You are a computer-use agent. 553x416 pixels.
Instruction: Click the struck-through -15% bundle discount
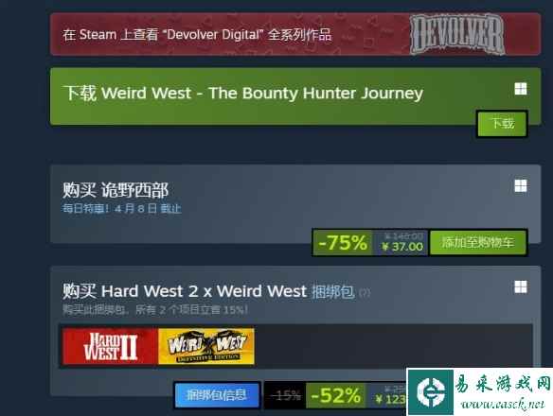pyautogui.click(x=285, y=395)
